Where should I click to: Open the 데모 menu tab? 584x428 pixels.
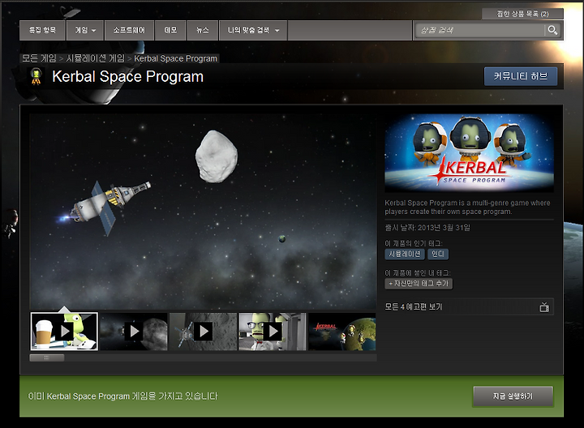tap(170, 30)
